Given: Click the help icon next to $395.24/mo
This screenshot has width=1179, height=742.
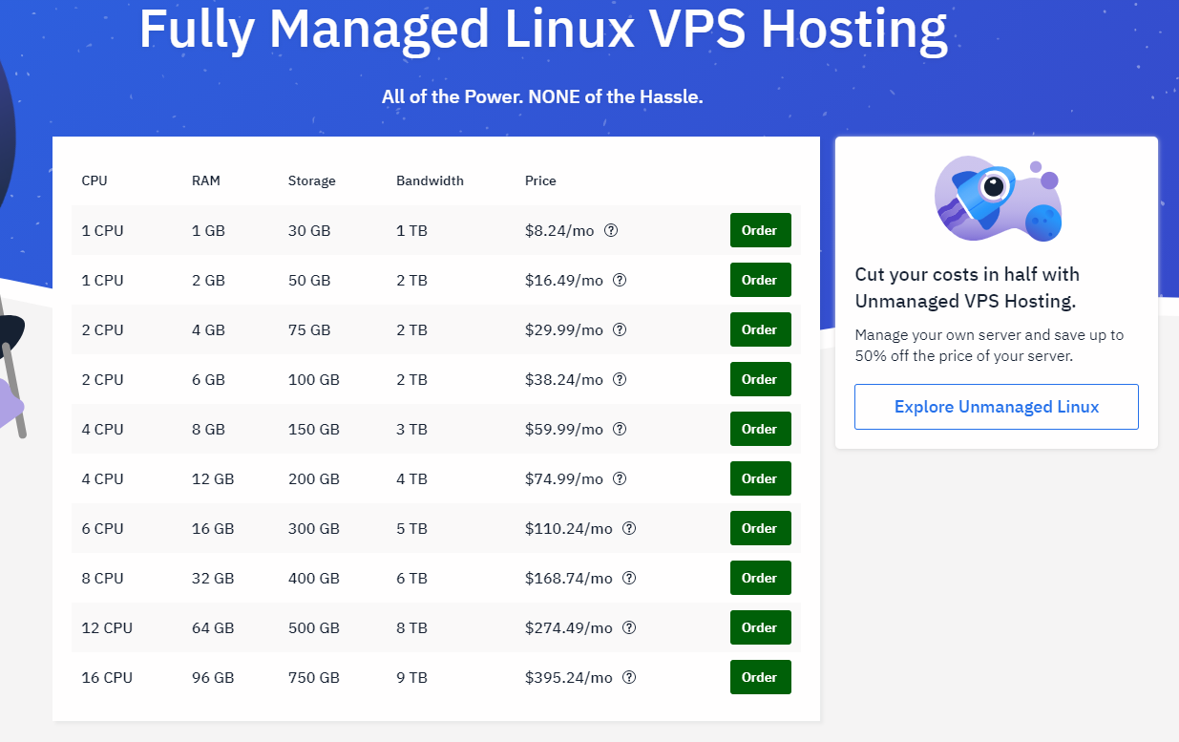Looking at the screenshot, I should pos(629,677).
